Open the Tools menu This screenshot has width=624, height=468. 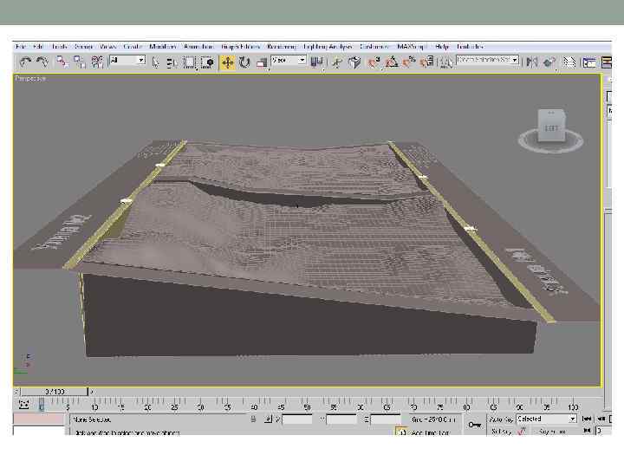59,47
